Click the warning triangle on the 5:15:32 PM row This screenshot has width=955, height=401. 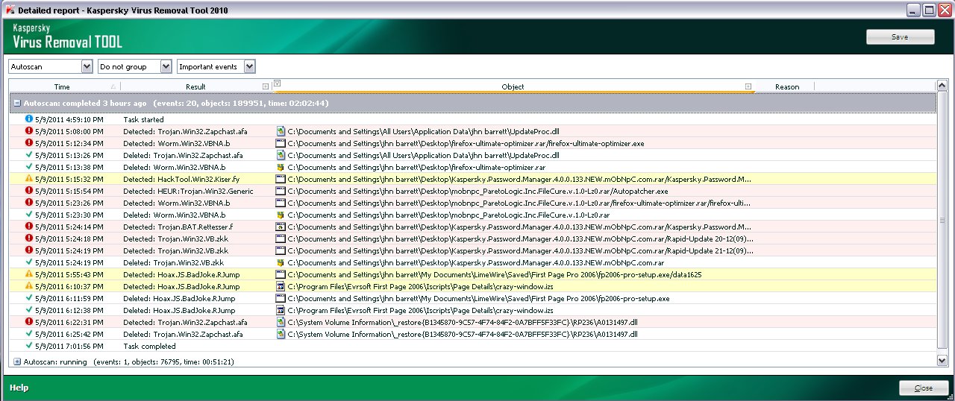pyautogui.click(x=29, y=179)
